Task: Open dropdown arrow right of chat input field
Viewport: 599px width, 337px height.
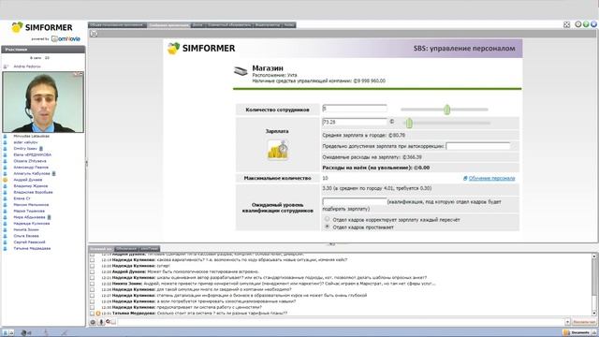Action: coord(567,322)
